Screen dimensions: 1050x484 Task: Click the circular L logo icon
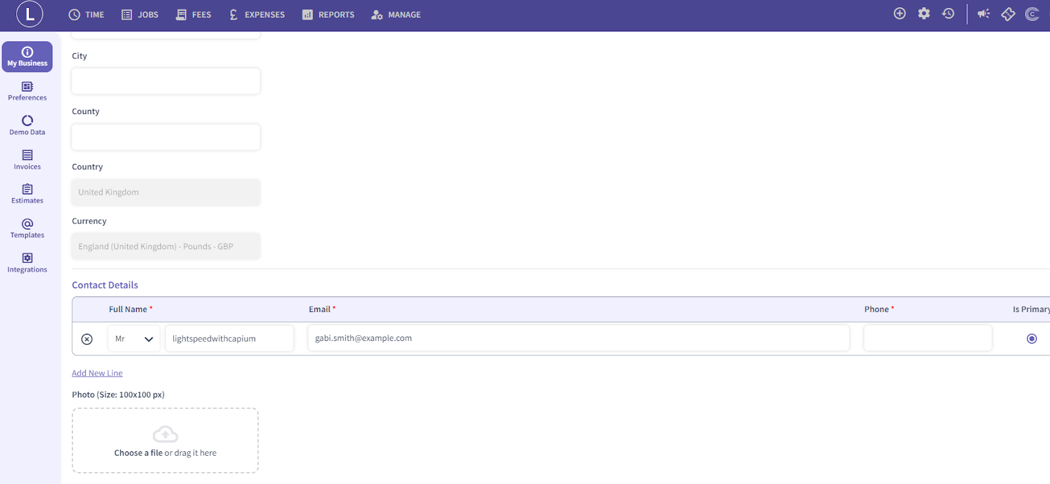point(30,14)
